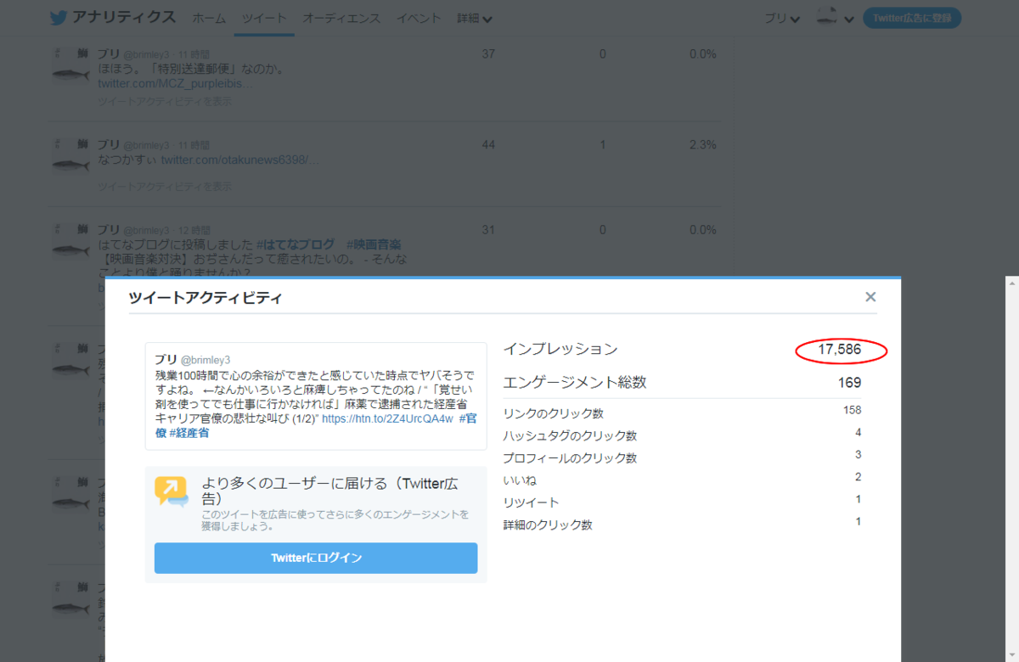The height and width of the screenshot is (662, 1019).
Task: Open the ブリ account dropdown
Action: tap(781, 19)
